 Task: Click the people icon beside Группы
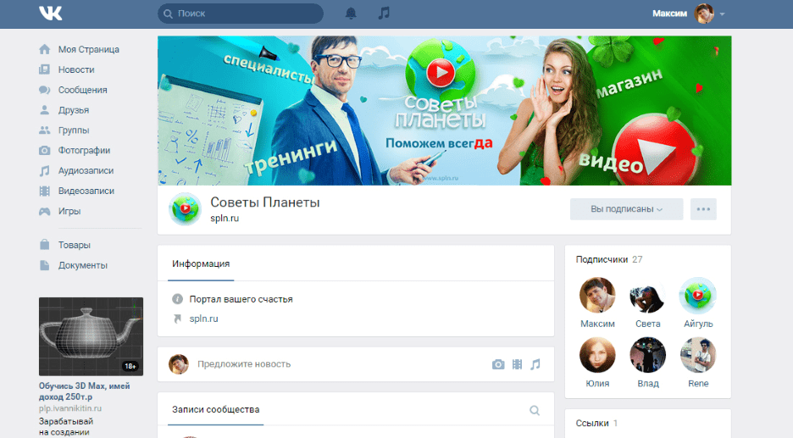point(45,130)
